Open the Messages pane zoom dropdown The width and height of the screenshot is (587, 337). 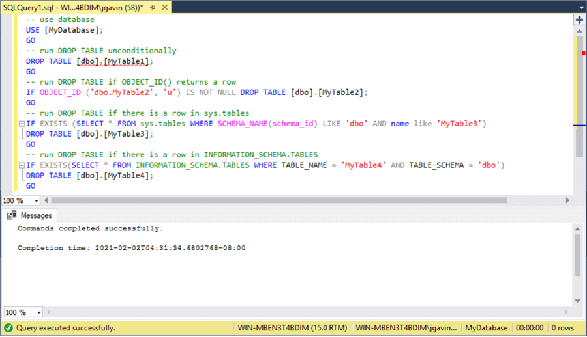tap(39, 312)
